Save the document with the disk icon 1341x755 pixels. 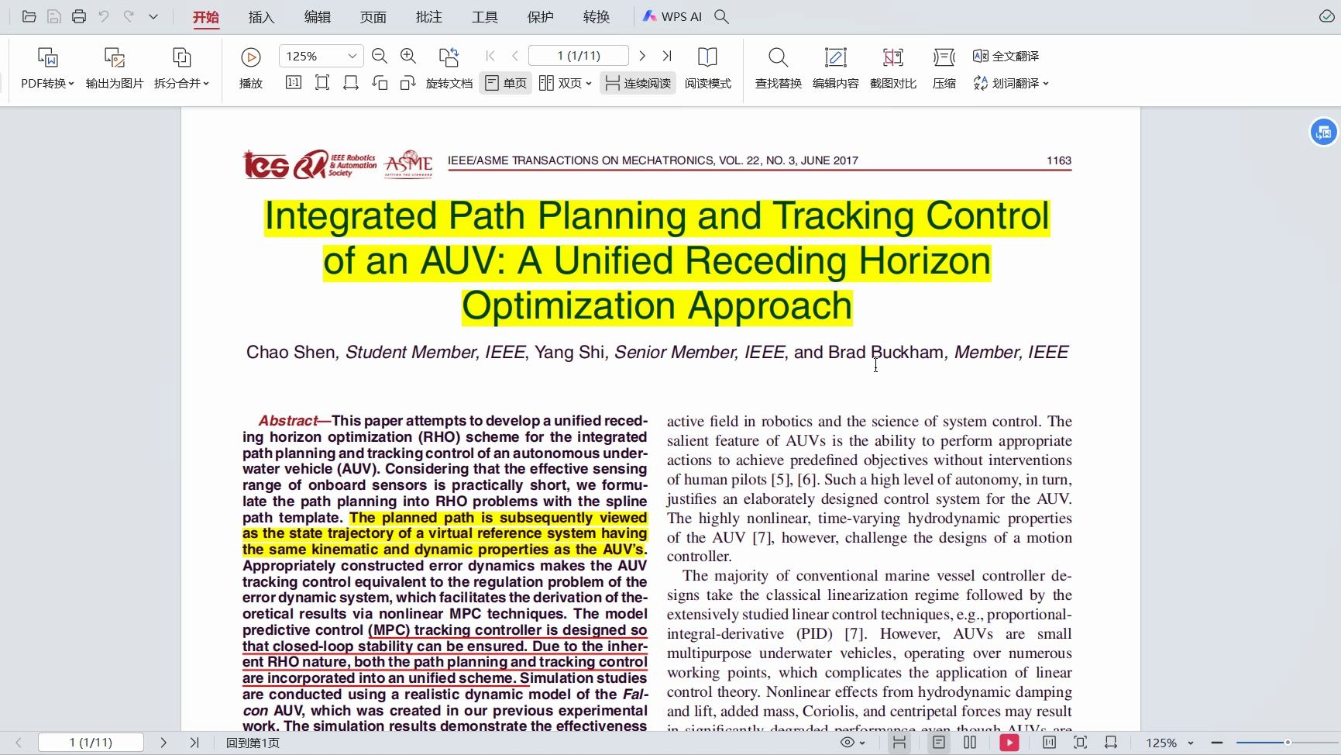[53, 16]
